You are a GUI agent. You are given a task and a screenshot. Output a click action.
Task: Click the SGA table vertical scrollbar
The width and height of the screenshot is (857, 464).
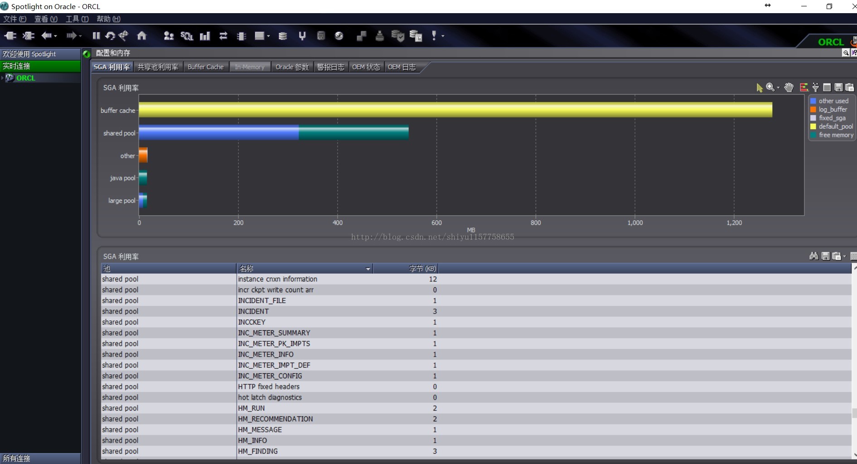[x=854, y=361]
